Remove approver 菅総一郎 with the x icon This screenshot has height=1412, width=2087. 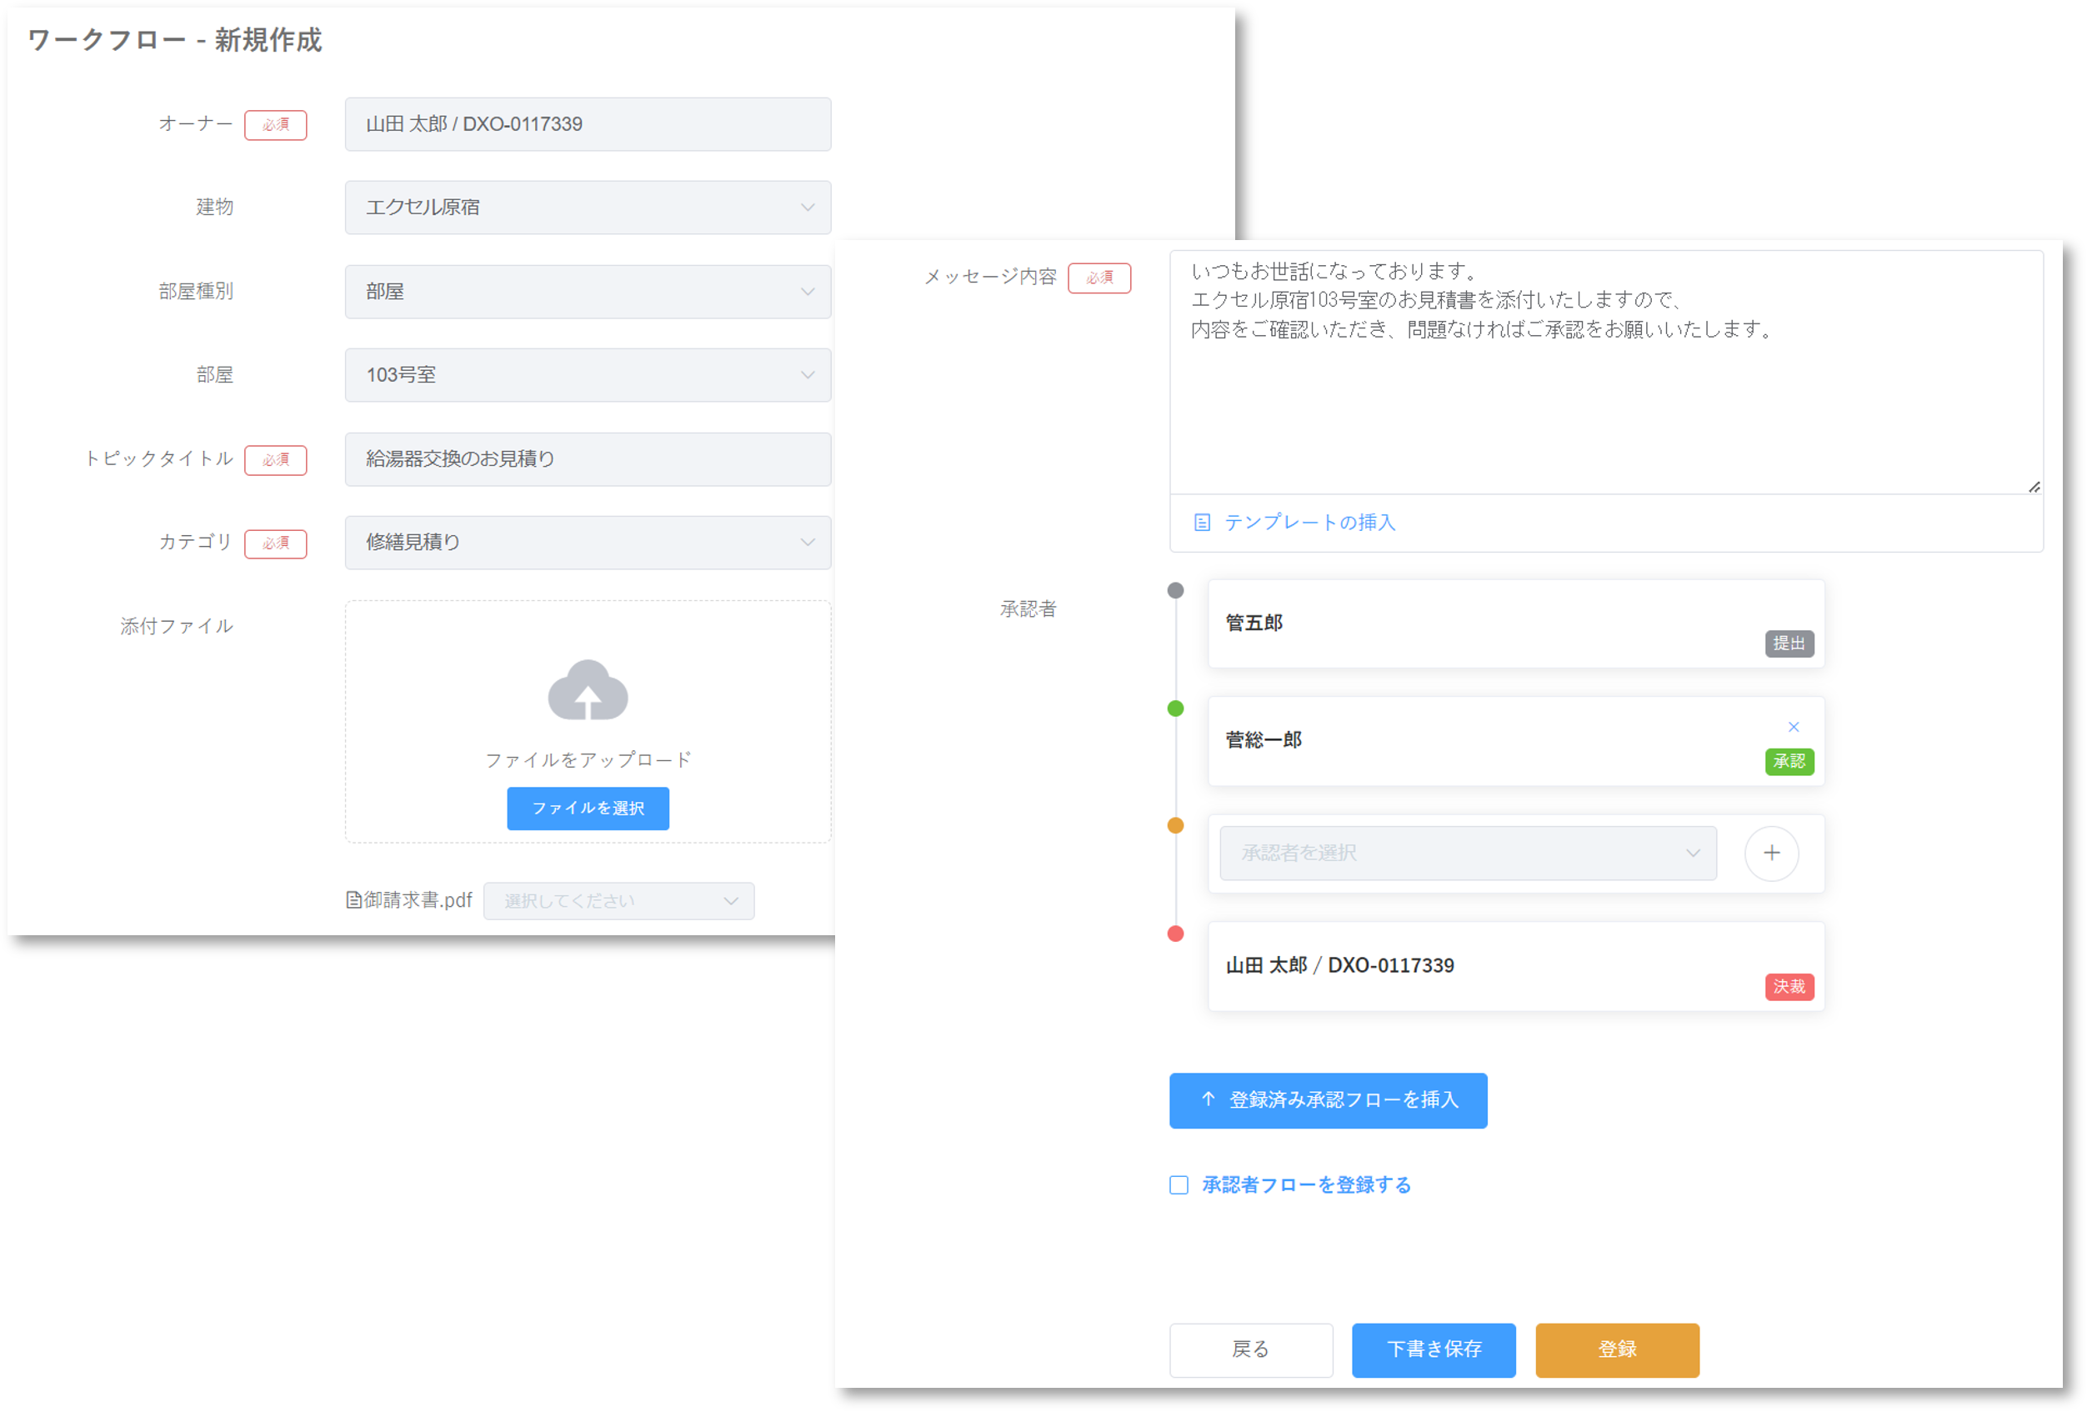pos(1793,727)
